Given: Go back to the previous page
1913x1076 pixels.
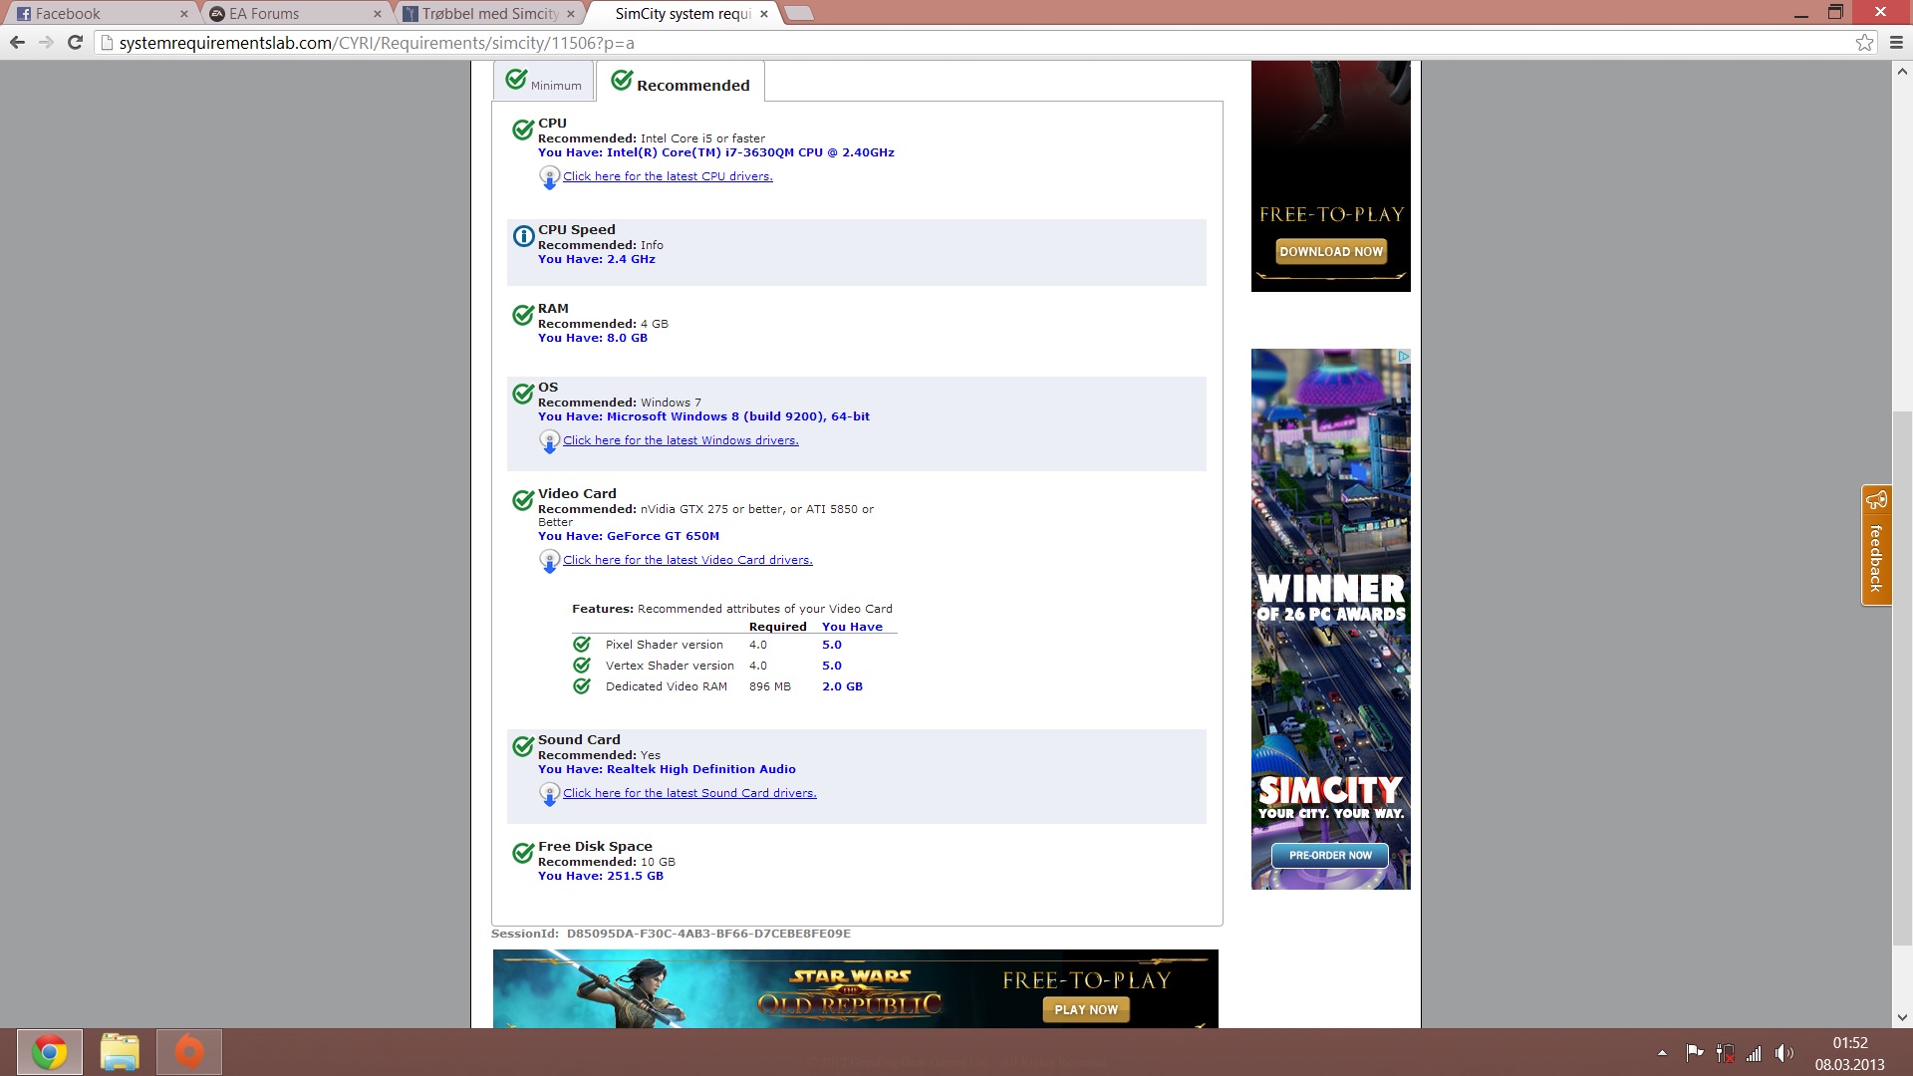Looking at the screenshot, I should (17, 43).
